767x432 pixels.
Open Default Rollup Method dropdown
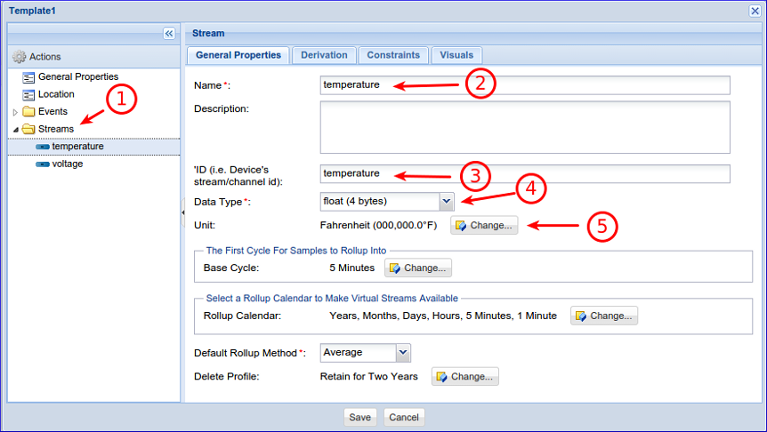click(402, 353)
